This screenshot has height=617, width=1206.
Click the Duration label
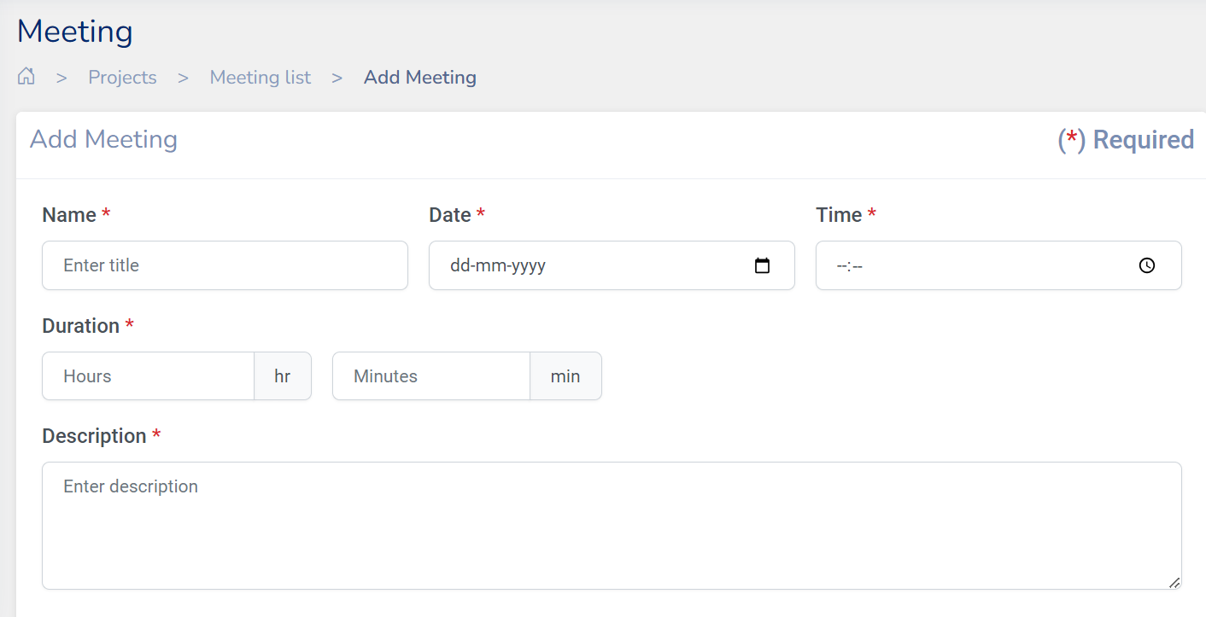point(80,326)
